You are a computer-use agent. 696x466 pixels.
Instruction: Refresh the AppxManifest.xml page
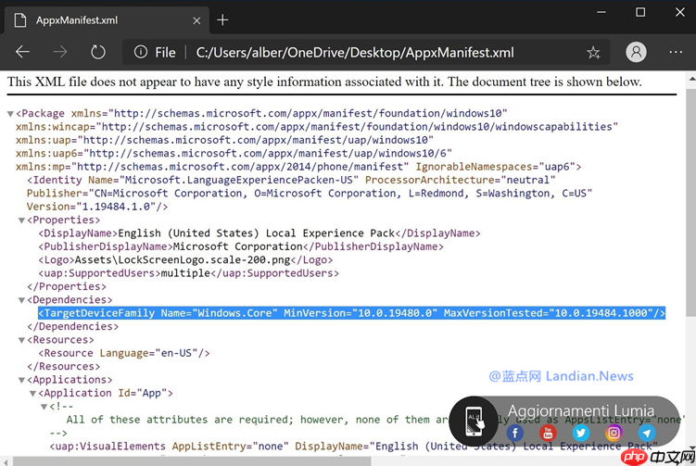pos(97,53)
